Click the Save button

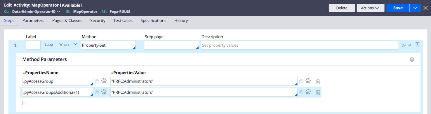[398, 8]
